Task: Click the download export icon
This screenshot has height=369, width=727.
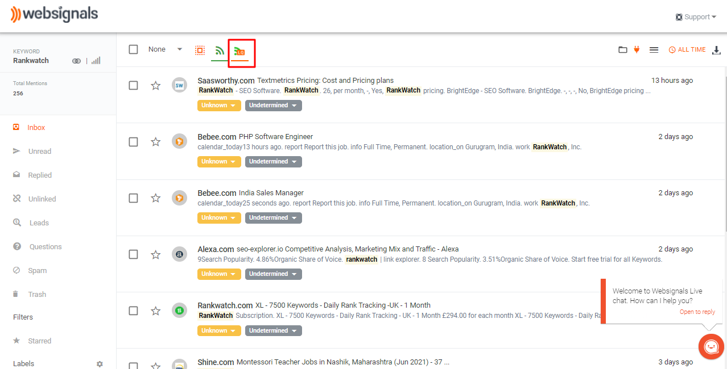Action: coord(716,50)
